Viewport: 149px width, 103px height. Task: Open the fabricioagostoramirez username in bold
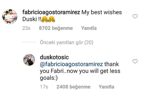(x=51, y=12)
